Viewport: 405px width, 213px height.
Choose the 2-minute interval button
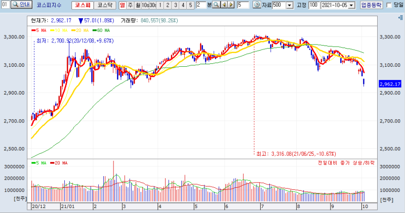(168, 5)
